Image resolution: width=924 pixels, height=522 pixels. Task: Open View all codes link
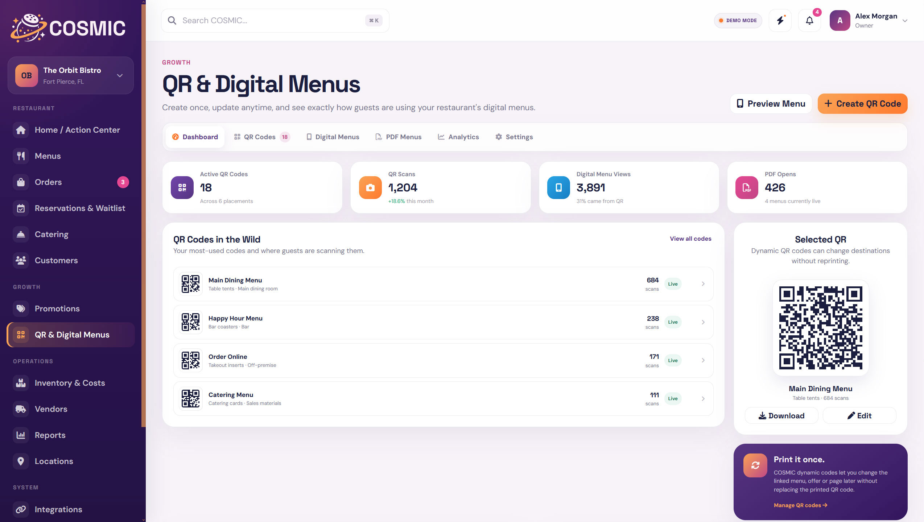[x=690, y=239]
